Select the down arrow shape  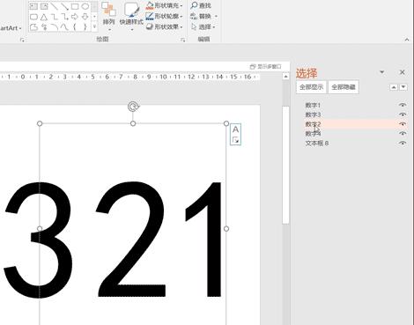(x=85, y=17)
